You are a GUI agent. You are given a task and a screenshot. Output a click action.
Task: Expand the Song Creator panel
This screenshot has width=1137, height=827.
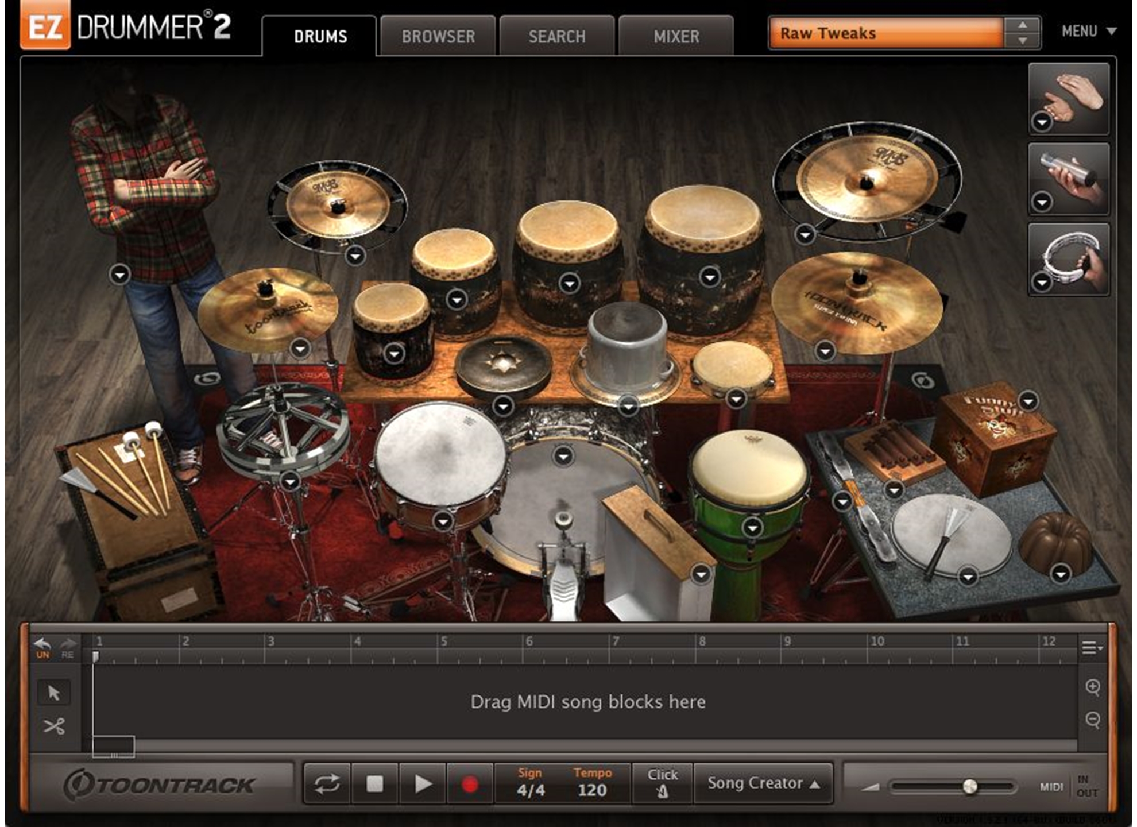pyautogui.click(x=763, y=783)
